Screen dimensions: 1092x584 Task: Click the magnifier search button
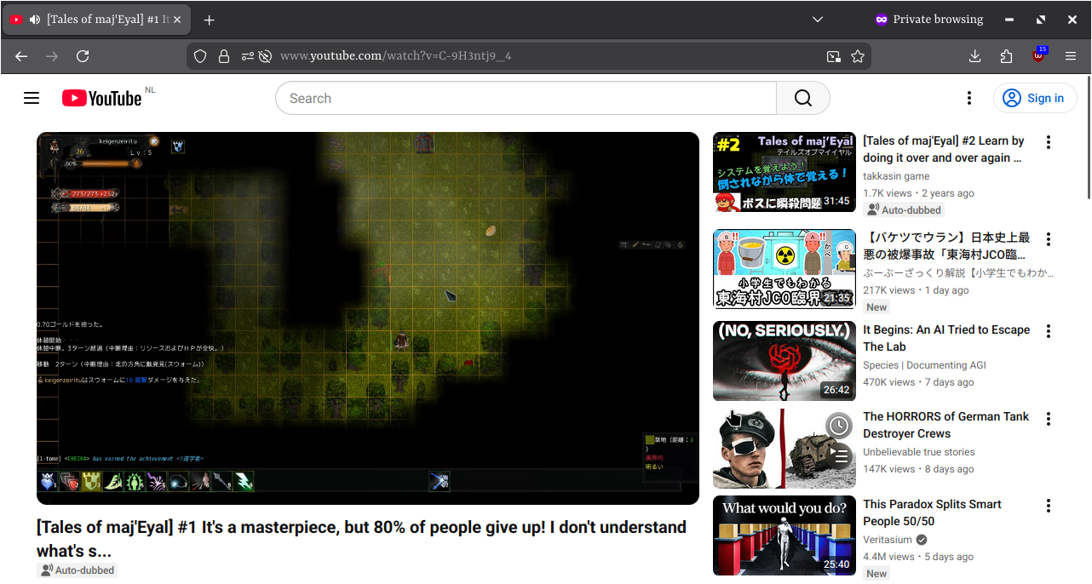[803, 98]
